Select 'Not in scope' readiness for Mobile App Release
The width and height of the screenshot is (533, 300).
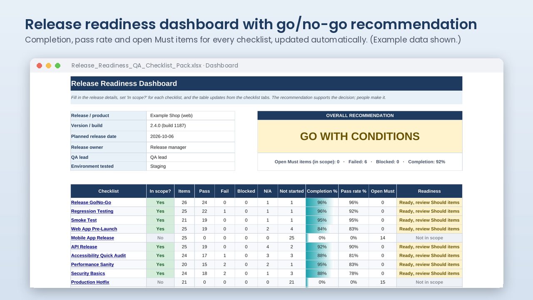[x=429, y=238]
